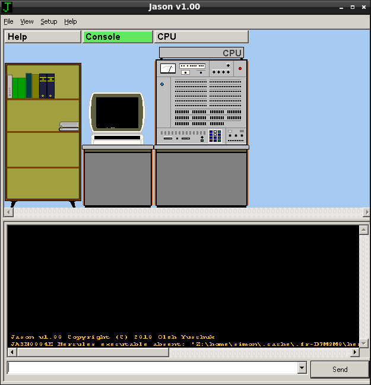Click the console log horizontal scrollbar thumb
371x385 pixels.
click(93, 352)
